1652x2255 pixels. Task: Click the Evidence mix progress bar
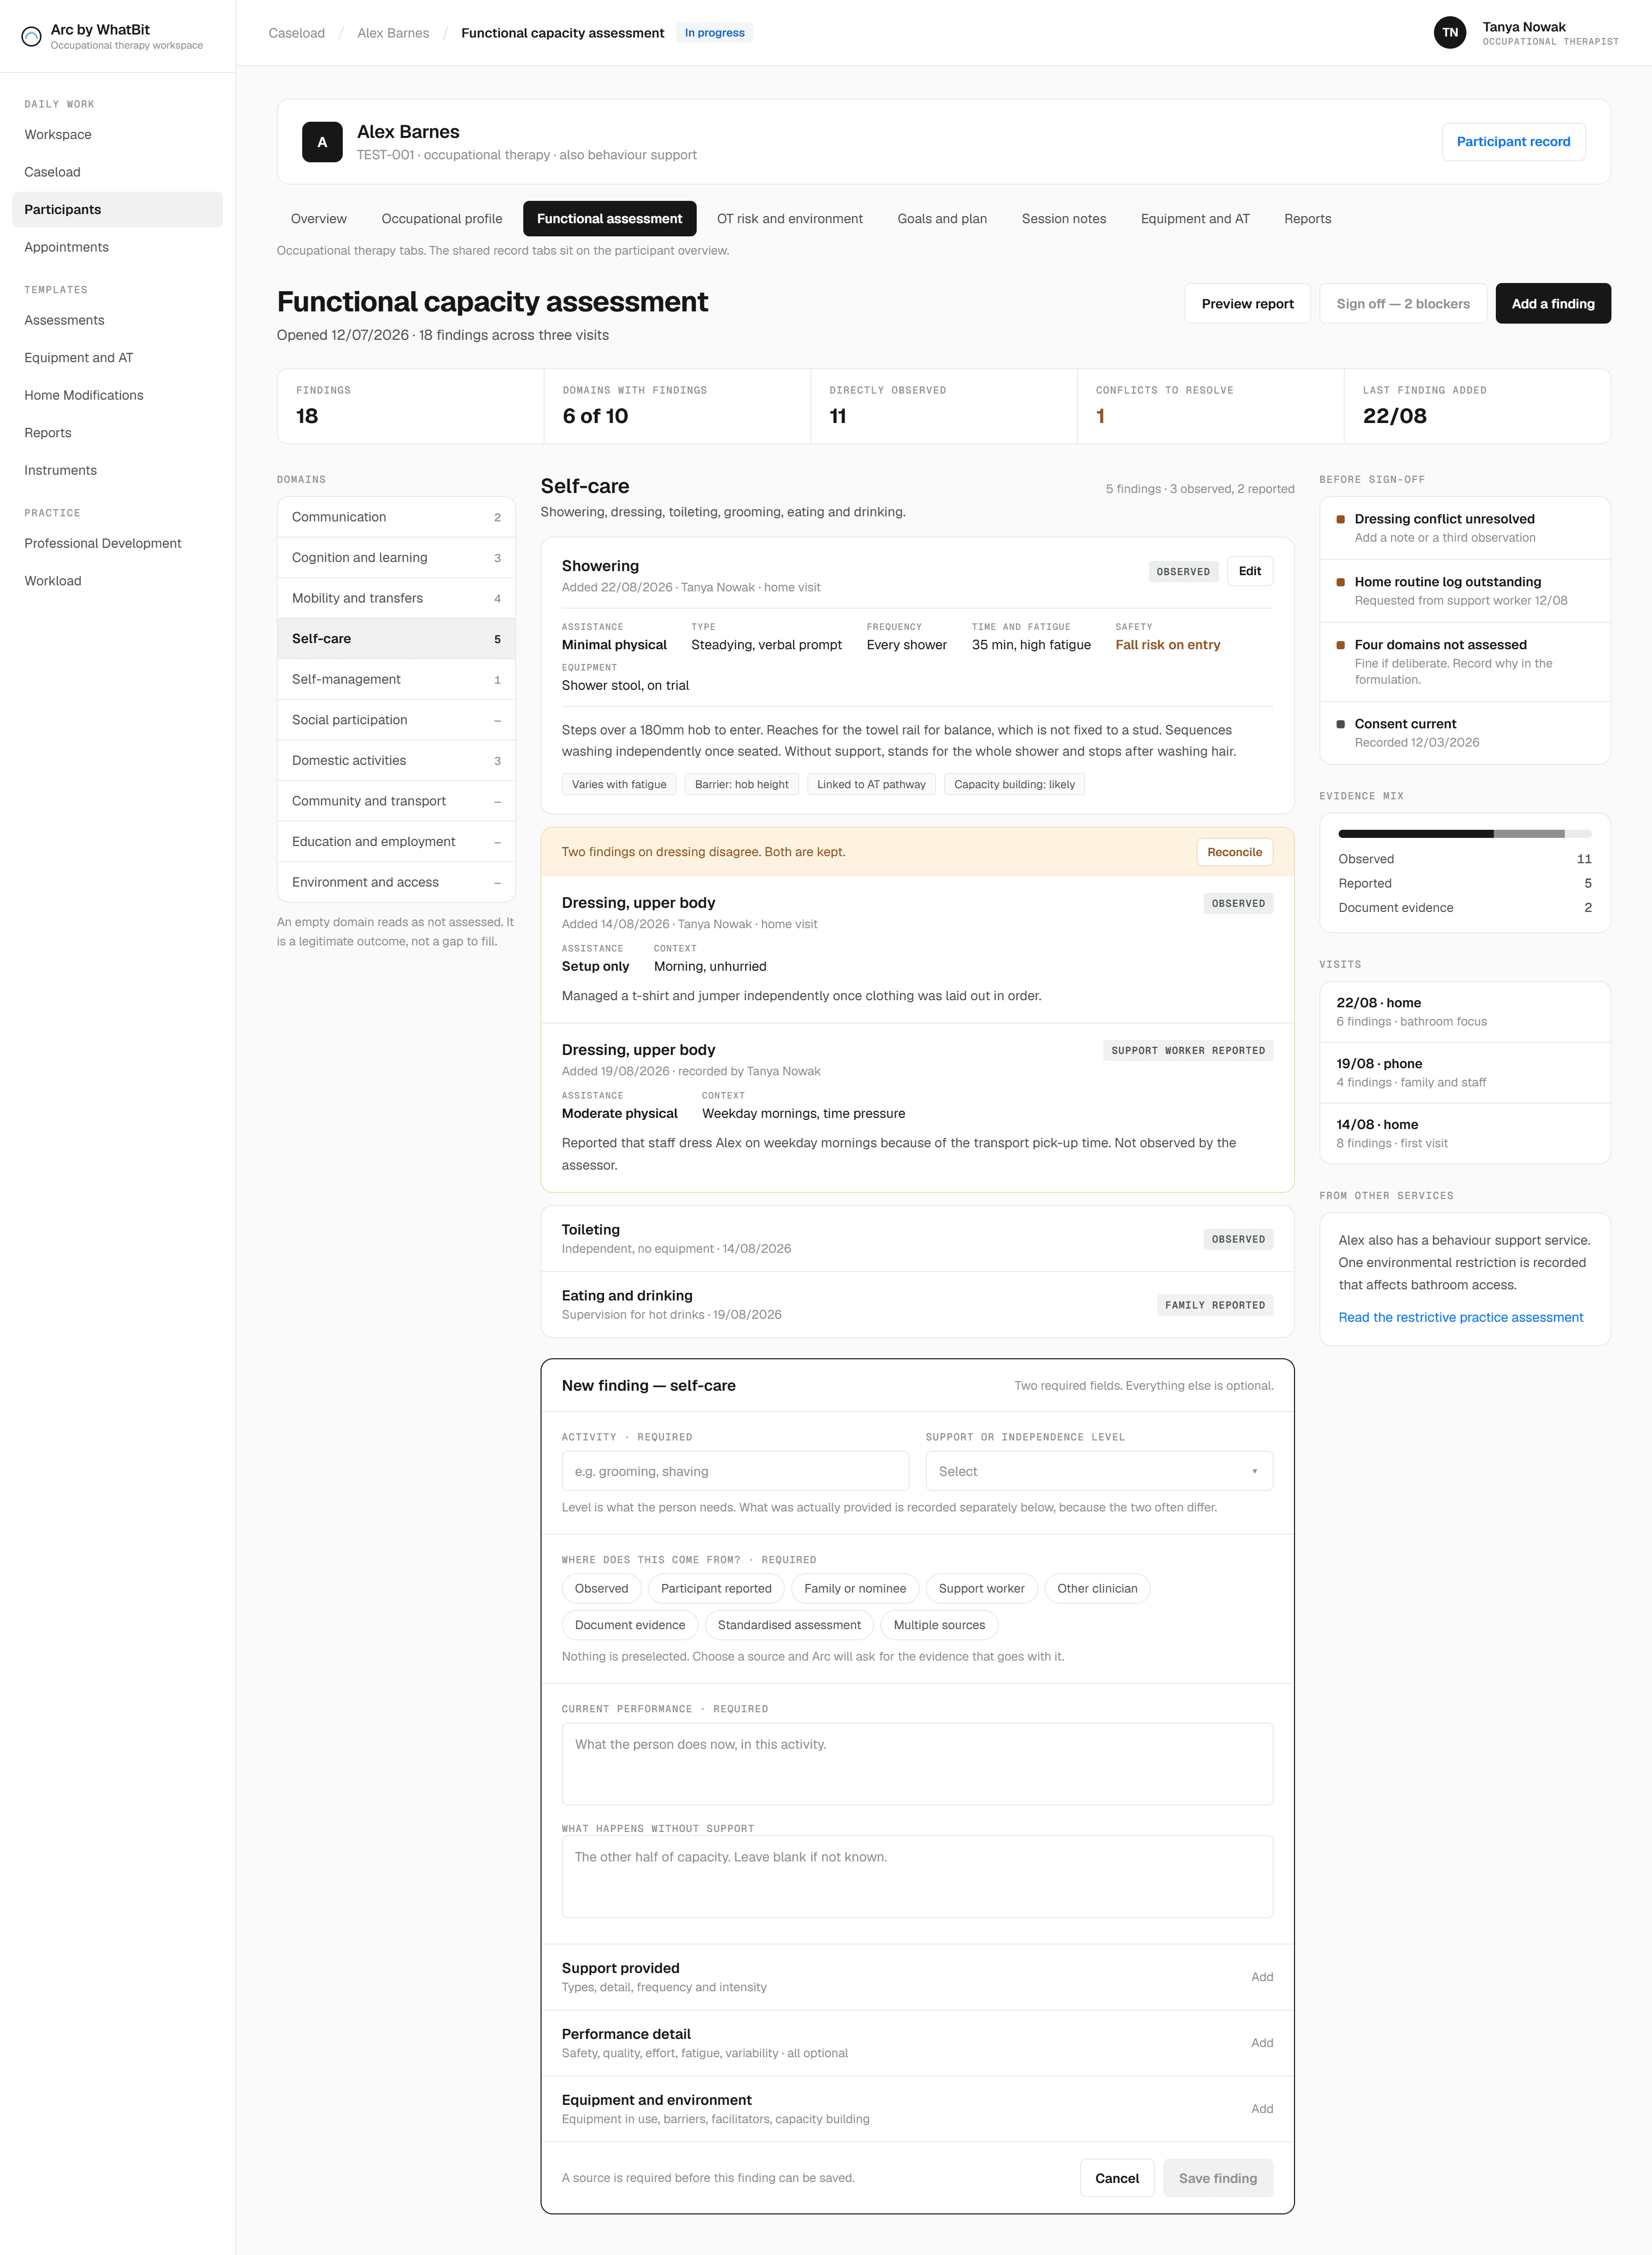(1464, 834)
